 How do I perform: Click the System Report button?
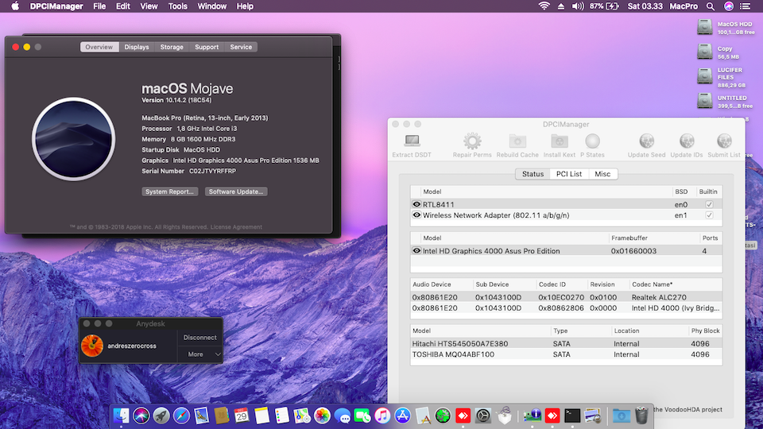coord(170,191)
